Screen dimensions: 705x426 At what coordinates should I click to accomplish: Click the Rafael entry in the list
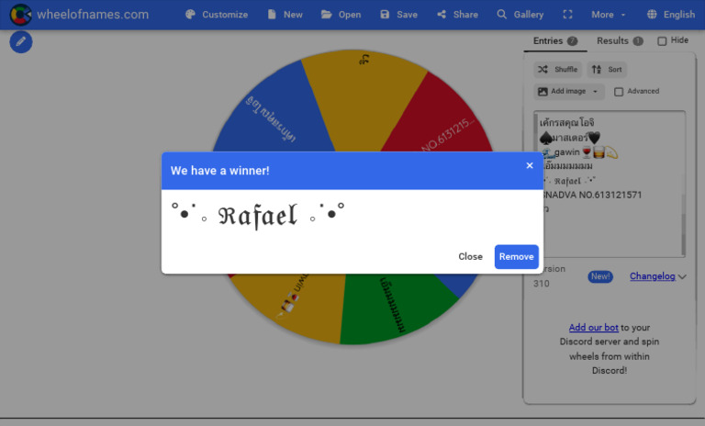coord(569,181)
